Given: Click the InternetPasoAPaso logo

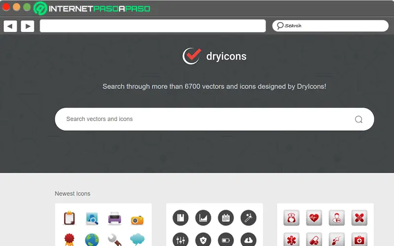Looking at the screenshot, I should point(92,8).
